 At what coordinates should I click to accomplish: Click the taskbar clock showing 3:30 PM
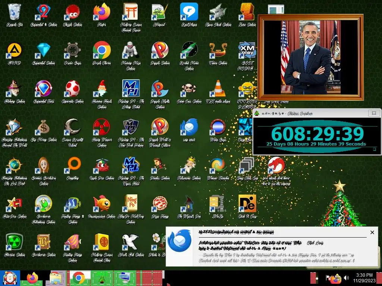(364, 278)
